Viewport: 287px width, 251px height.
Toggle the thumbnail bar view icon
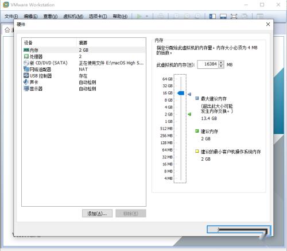[x=223, y=17]
